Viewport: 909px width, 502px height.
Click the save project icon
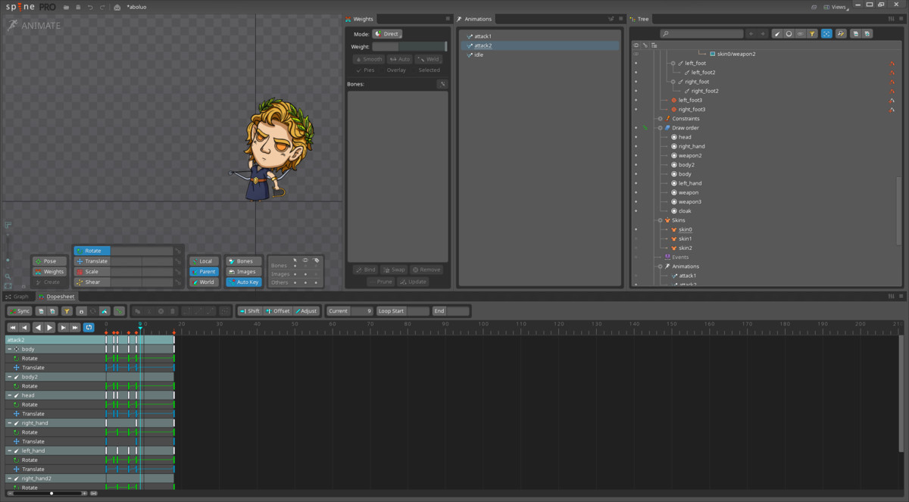pyautogui.click(x=78, y=7)
